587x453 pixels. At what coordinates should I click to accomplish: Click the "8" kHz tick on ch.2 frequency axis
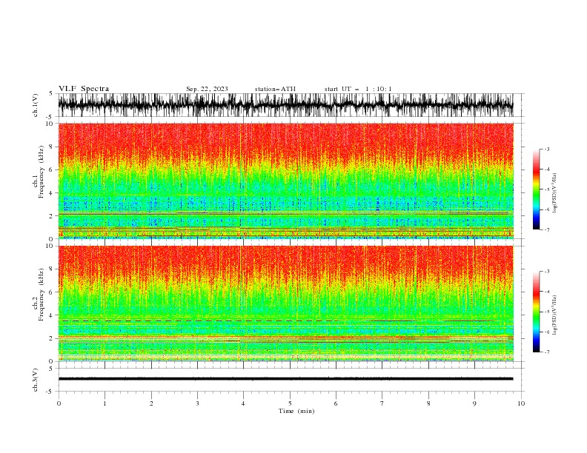[52, 269]
